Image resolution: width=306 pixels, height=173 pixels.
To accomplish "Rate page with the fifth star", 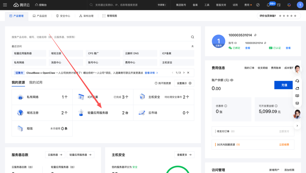I will click(x=295, y=16).
